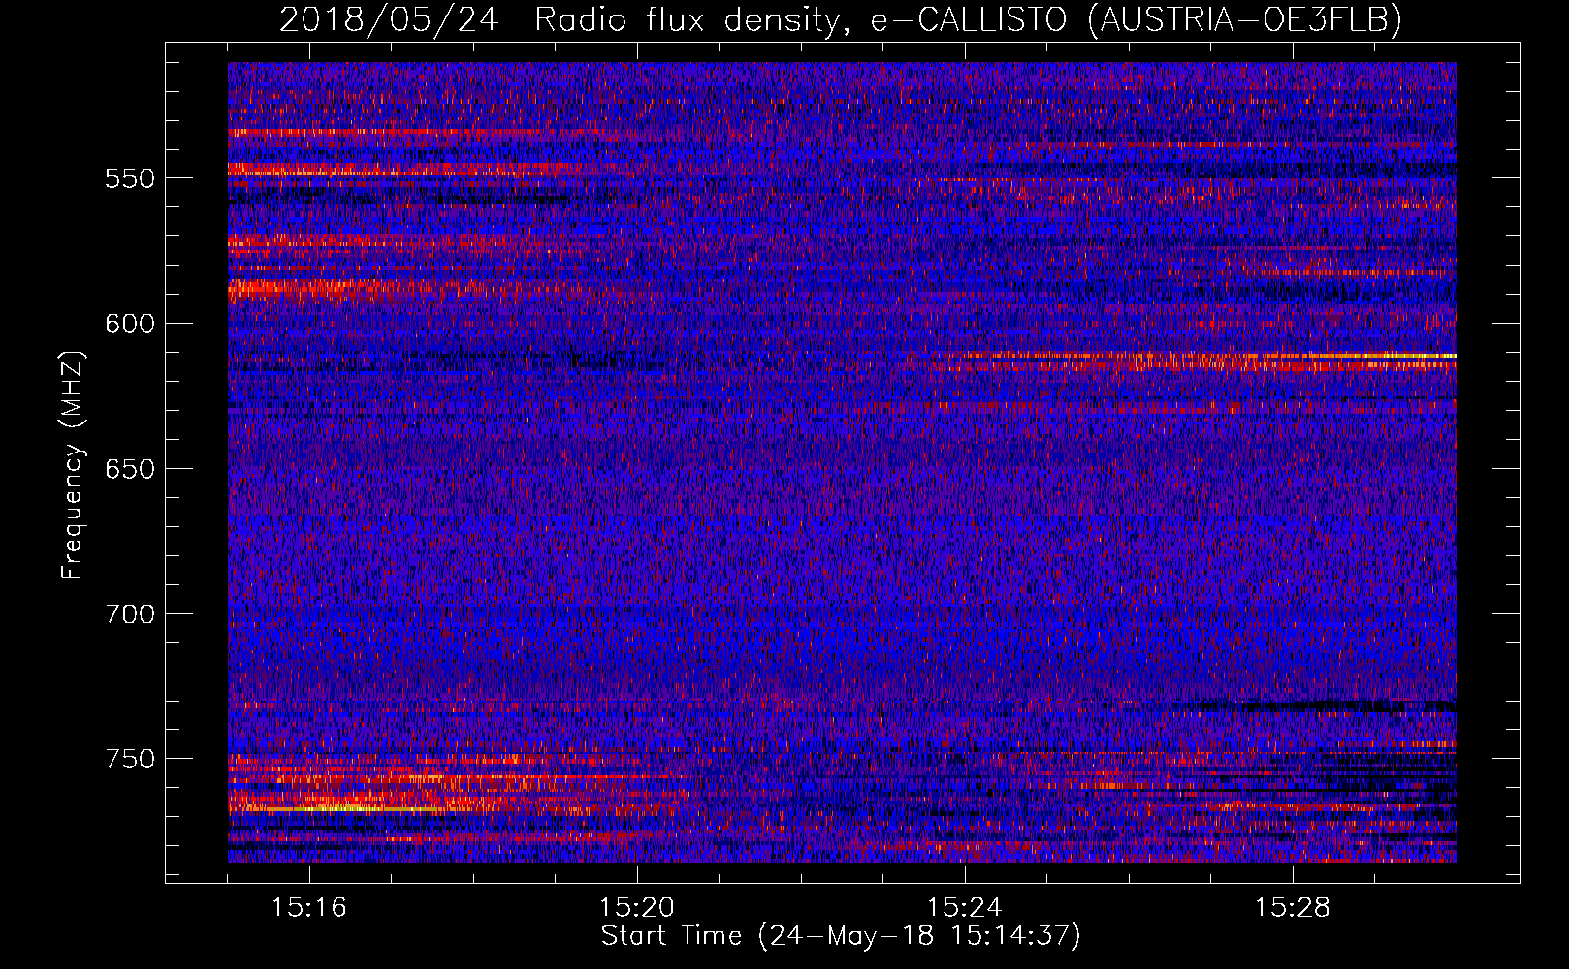Click the 750 frequency axis label
This screenshot has width=1569, height=969.
tap(130, 760)
